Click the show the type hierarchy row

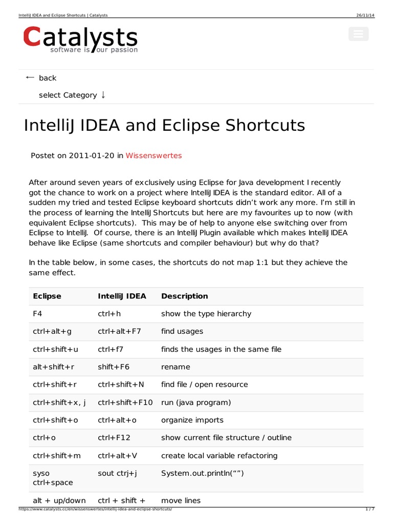(x=196, y=314)
